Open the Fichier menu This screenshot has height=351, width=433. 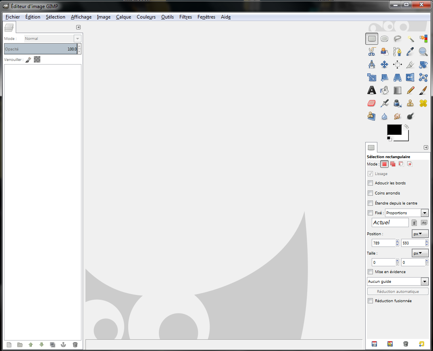point(13,17)
